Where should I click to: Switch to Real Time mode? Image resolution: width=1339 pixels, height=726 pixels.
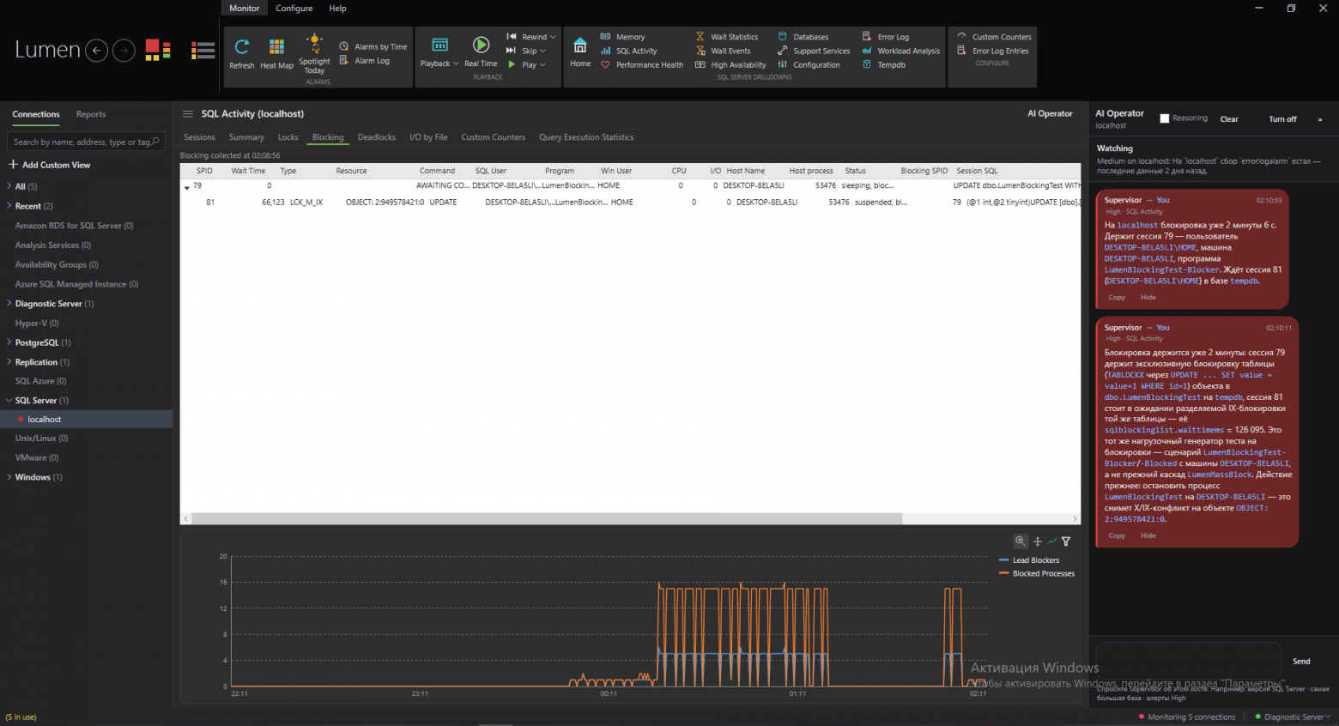click(481, 51)
